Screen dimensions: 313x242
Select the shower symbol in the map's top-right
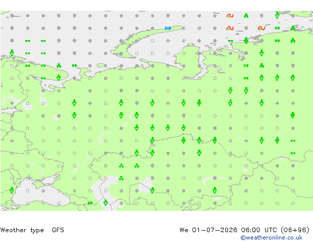277,15
